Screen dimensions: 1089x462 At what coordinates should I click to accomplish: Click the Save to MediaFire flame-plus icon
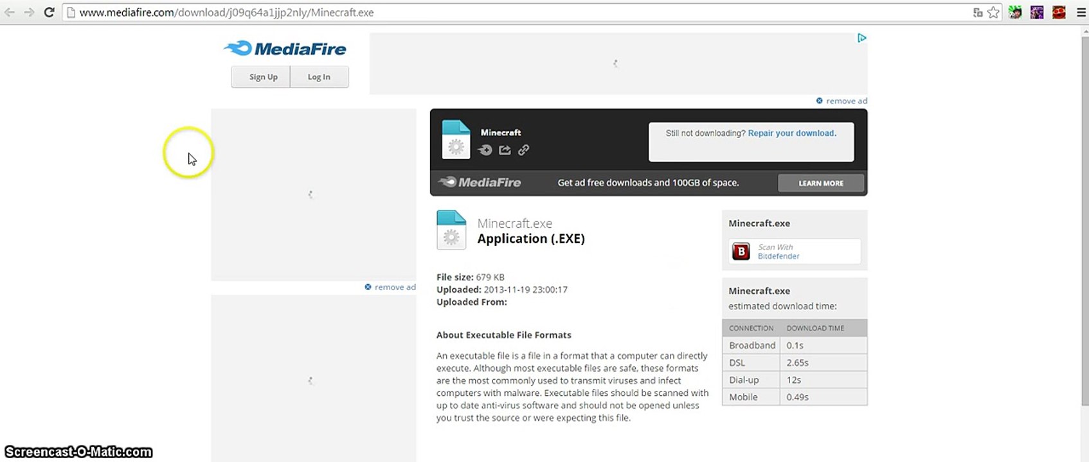tap(485, 150)
